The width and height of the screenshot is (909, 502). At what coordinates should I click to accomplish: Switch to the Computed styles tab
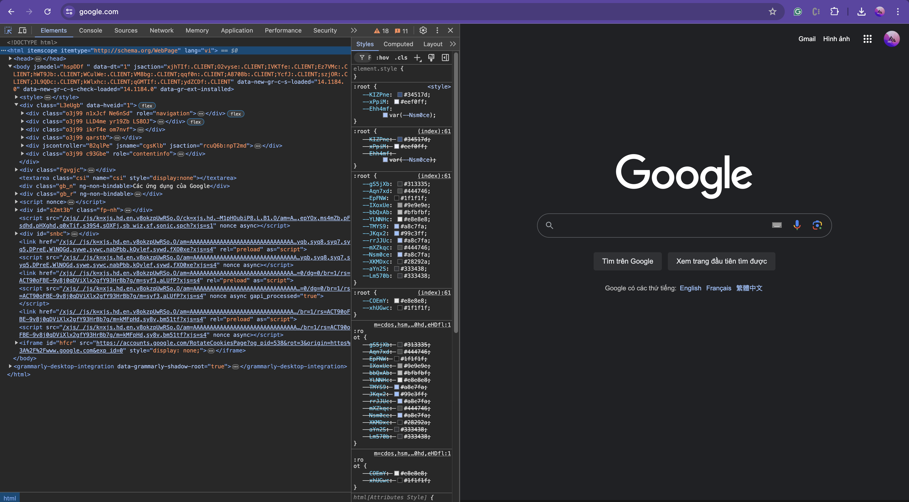point(398,44)
